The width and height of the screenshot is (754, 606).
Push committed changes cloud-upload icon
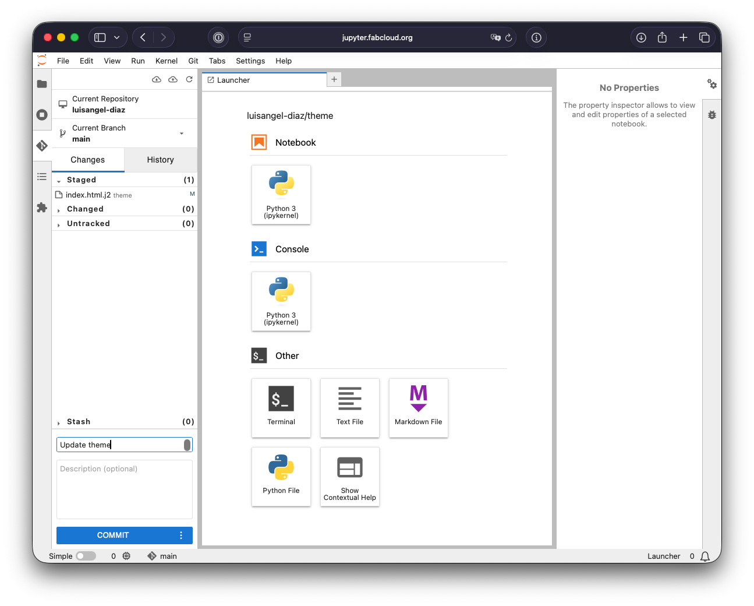(x=173, y=79)
